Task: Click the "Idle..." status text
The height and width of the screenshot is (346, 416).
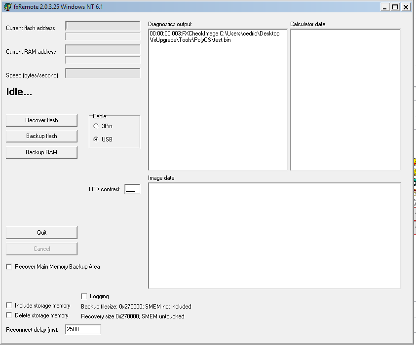Action: pyautogui.click(x=19, y=92)
